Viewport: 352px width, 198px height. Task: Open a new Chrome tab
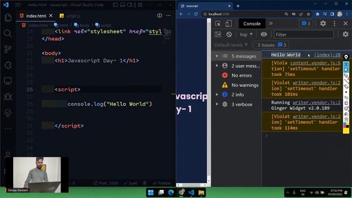click(x=238, y=6)
